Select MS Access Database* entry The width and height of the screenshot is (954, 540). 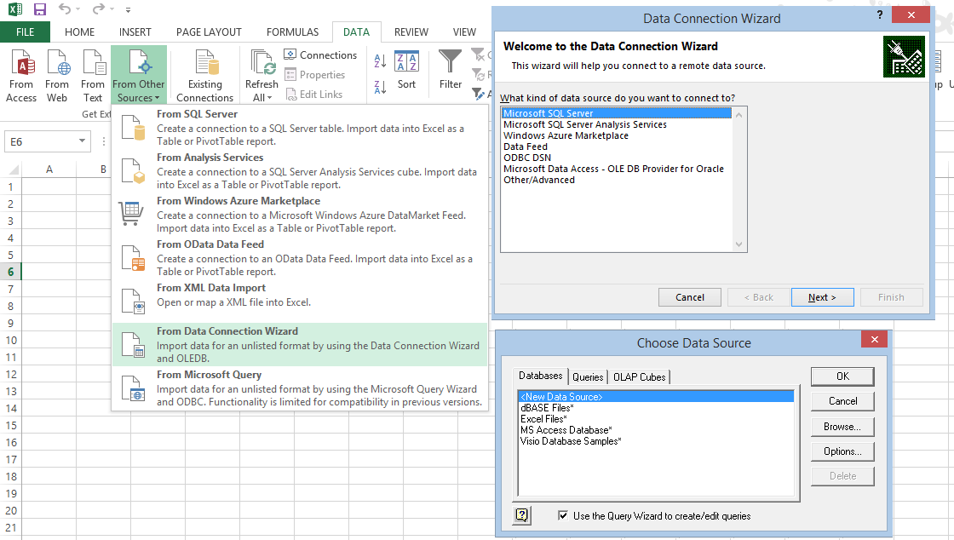656,430
